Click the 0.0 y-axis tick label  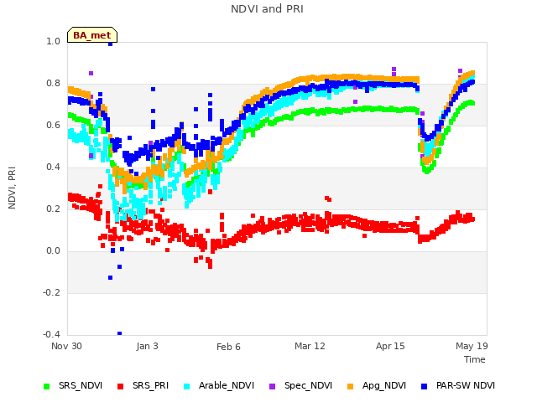(x=53, y=251)
